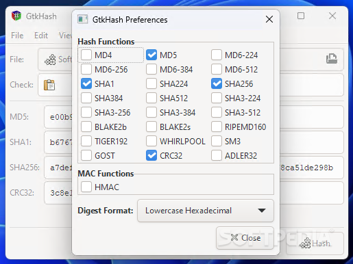
Task: Check the SHA224 option
Action: (x=151, y=83)
